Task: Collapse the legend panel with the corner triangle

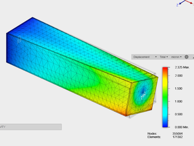Action: pos(193,57)
